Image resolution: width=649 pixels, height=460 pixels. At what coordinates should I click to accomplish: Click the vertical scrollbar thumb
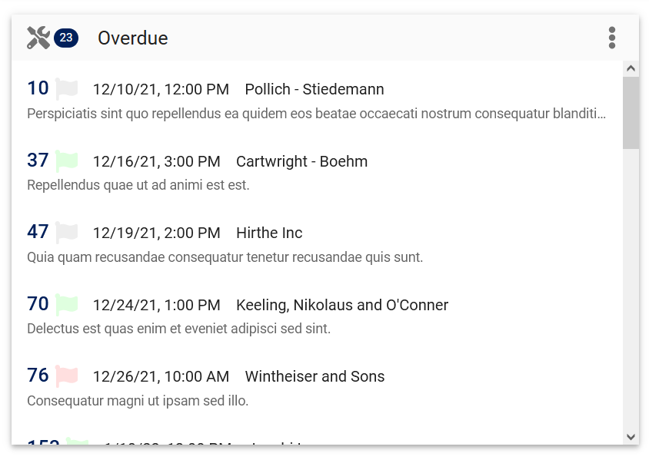[631, 112]
